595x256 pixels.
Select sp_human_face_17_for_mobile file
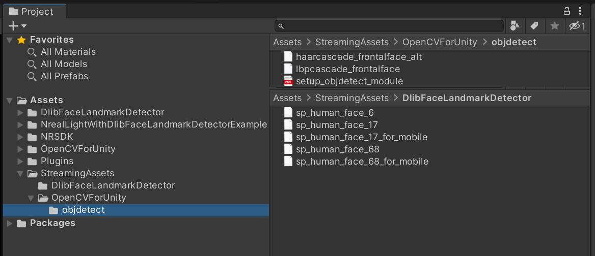[362, 137]
